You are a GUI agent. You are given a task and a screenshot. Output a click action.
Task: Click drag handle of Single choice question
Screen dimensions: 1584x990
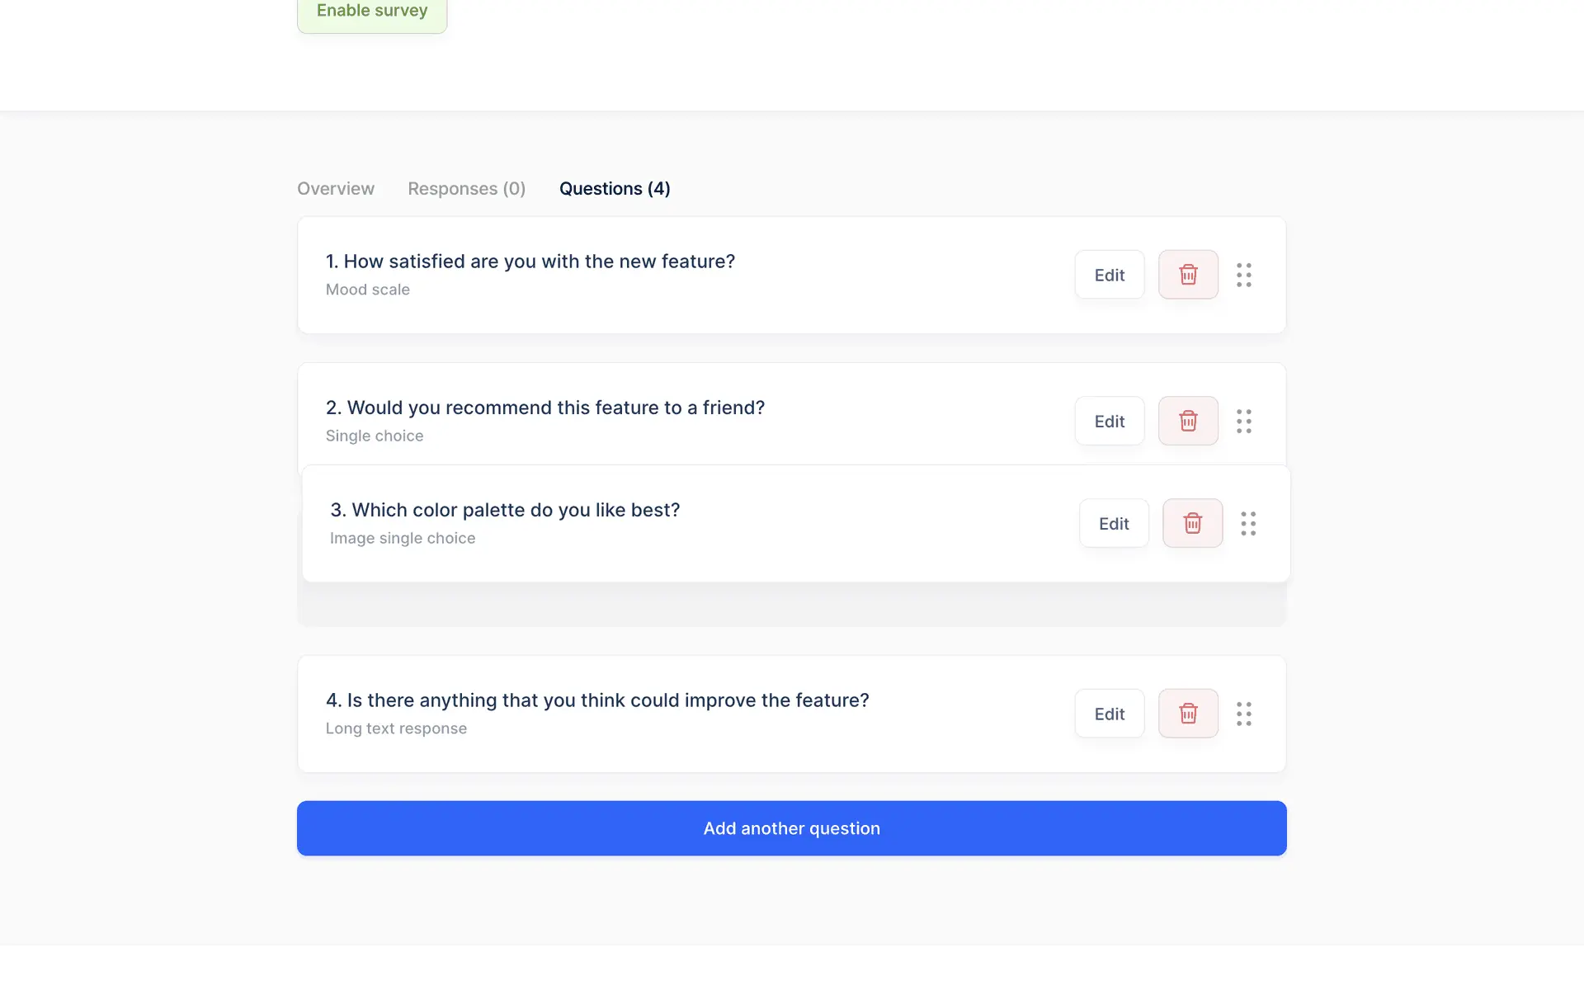click(x=1244, y=421)
